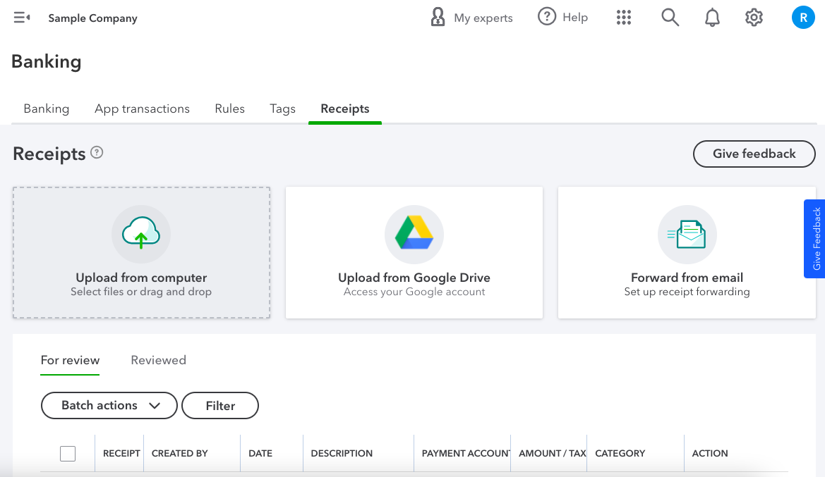Viewport: 825px width, 477px height.
Task: Upload receipts from Google Drive
Action: 414,252
